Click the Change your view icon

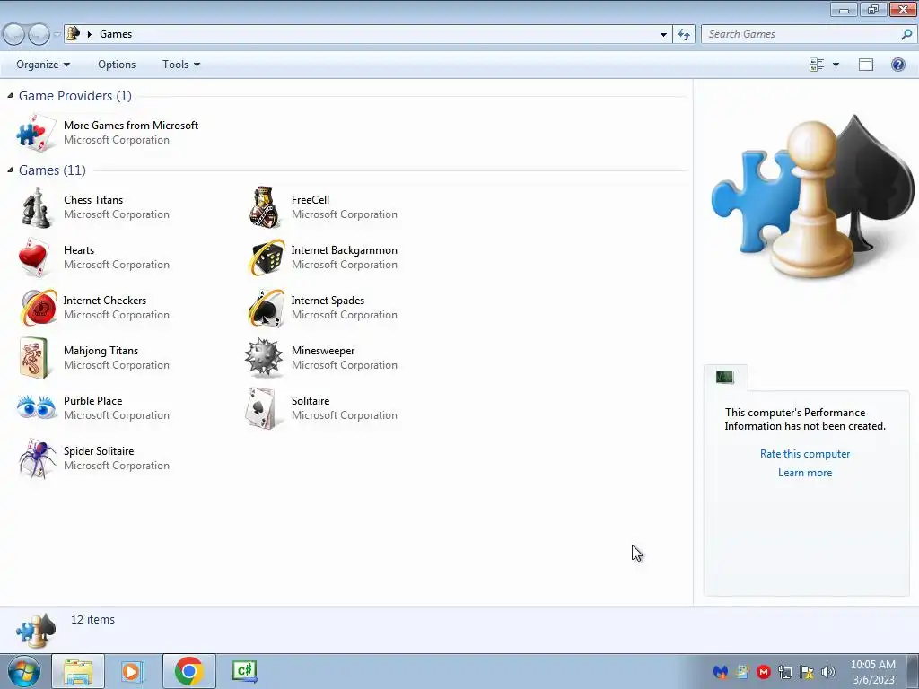(817, 65)
